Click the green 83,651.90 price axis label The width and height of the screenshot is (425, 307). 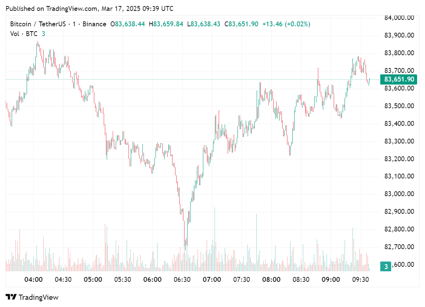click(399, 79)
